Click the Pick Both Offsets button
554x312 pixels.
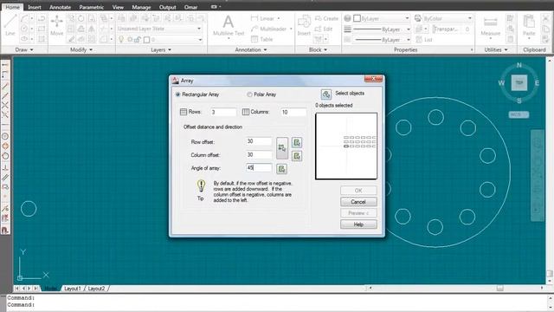click(x=282, y=148)
